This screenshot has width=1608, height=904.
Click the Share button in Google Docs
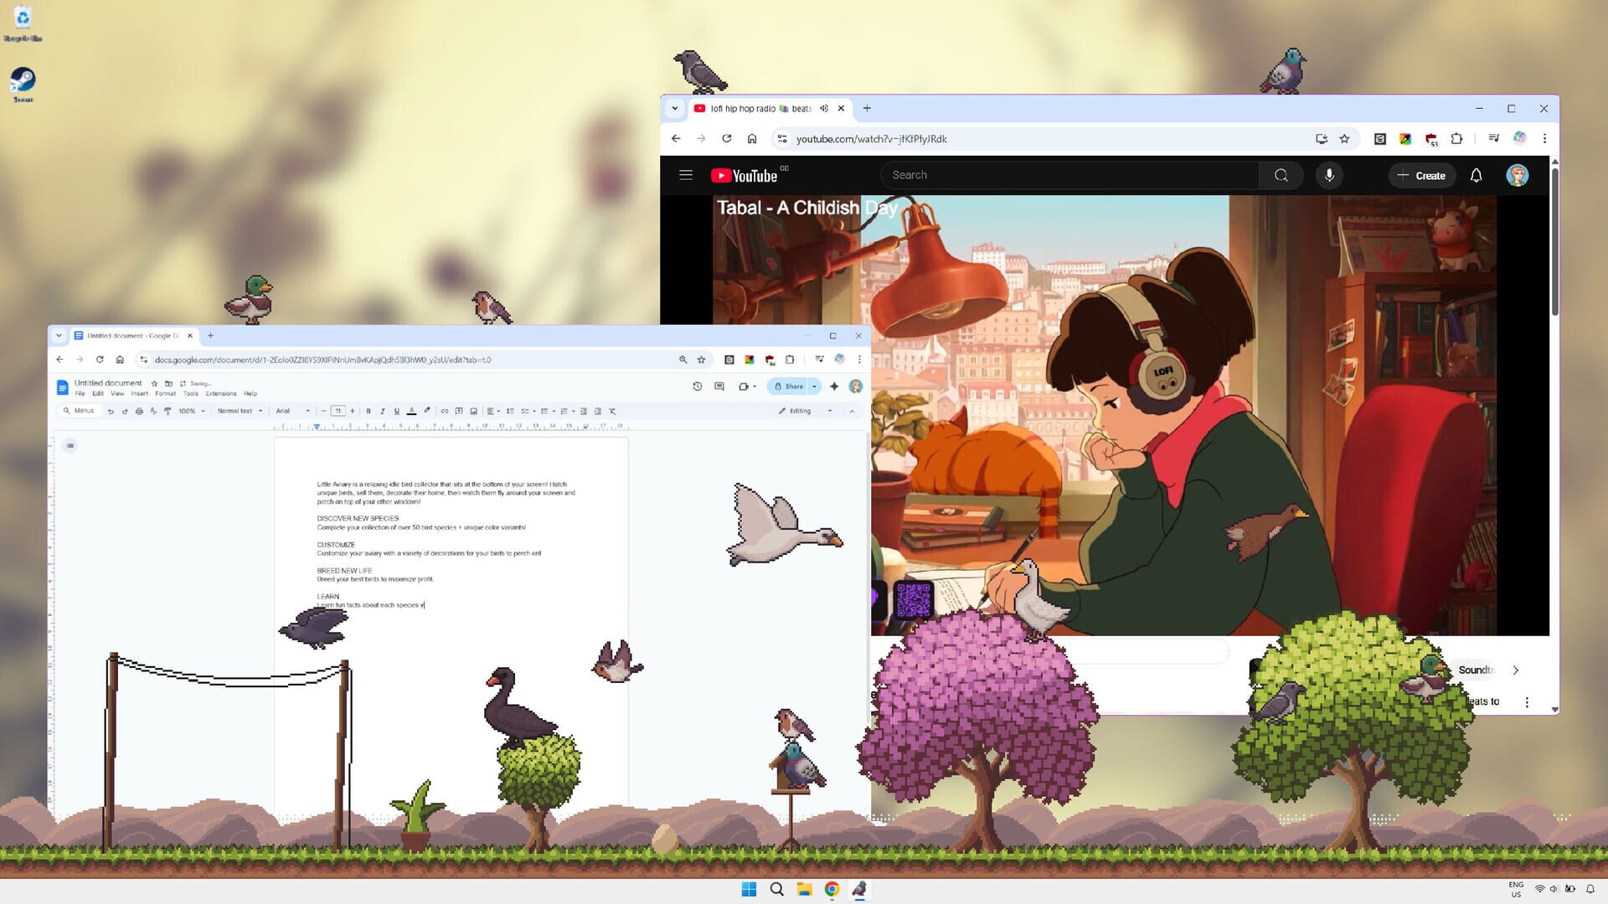pos(791,386)
